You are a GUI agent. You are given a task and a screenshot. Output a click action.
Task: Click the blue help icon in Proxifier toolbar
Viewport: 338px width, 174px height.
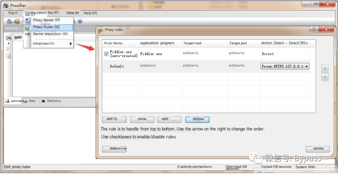[80, 21]
